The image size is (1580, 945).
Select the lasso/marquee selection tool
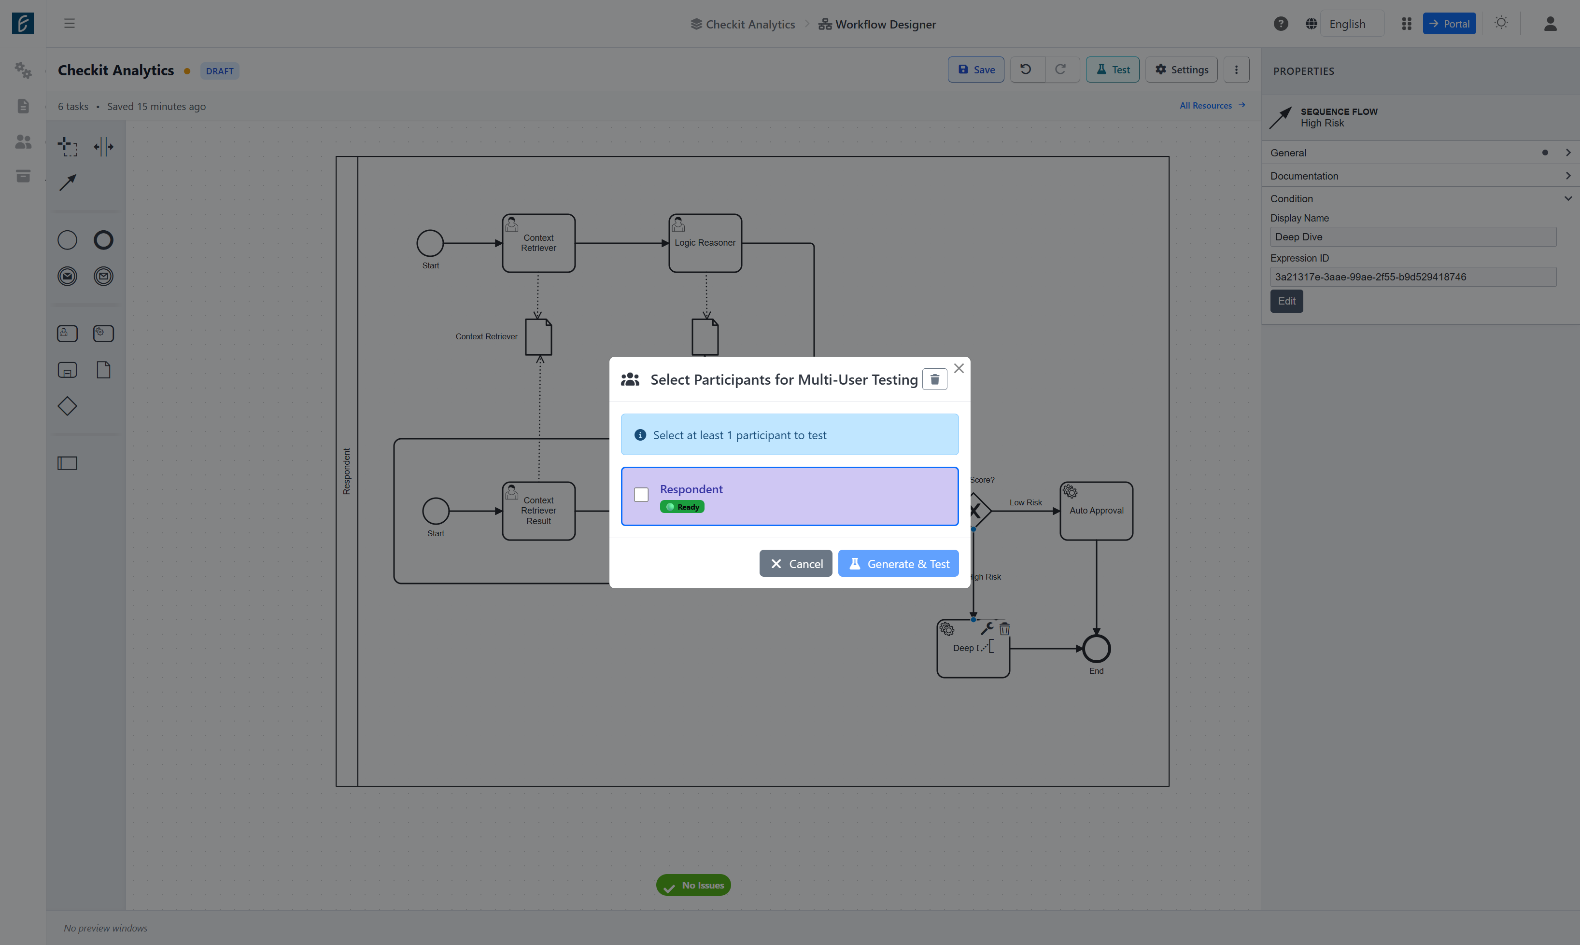68,146
